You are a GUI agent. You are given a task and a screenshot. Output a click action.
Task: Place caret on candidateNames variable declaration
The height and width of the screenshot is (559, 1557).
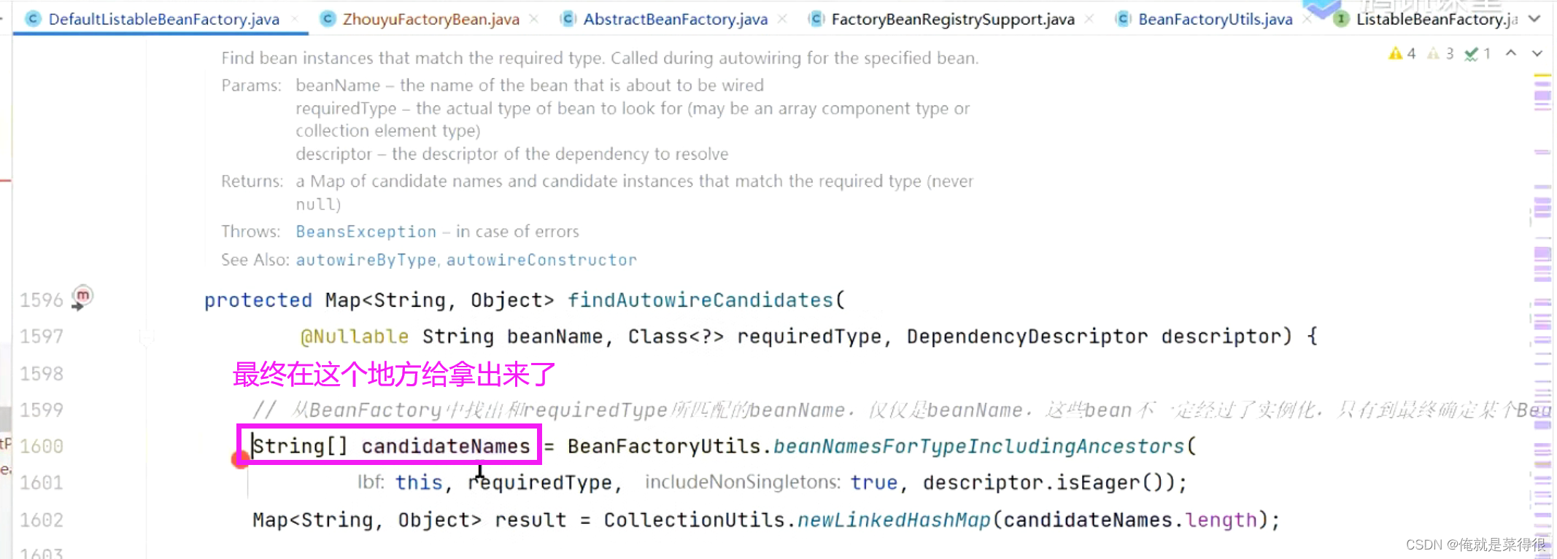coord(446,446)
